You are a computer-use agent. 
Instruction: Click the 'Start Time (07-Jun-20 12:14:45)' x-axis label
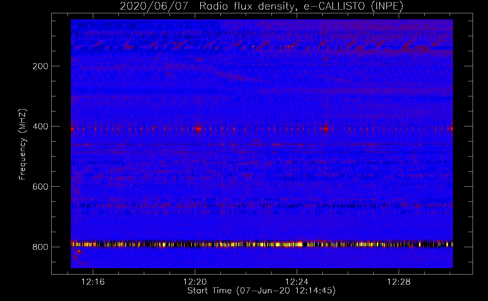tap(261, 291)
